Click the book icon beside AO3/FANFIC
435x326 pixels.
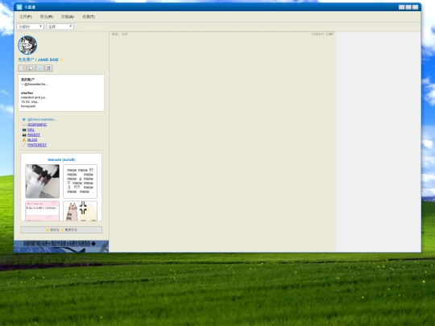[24, 125]
